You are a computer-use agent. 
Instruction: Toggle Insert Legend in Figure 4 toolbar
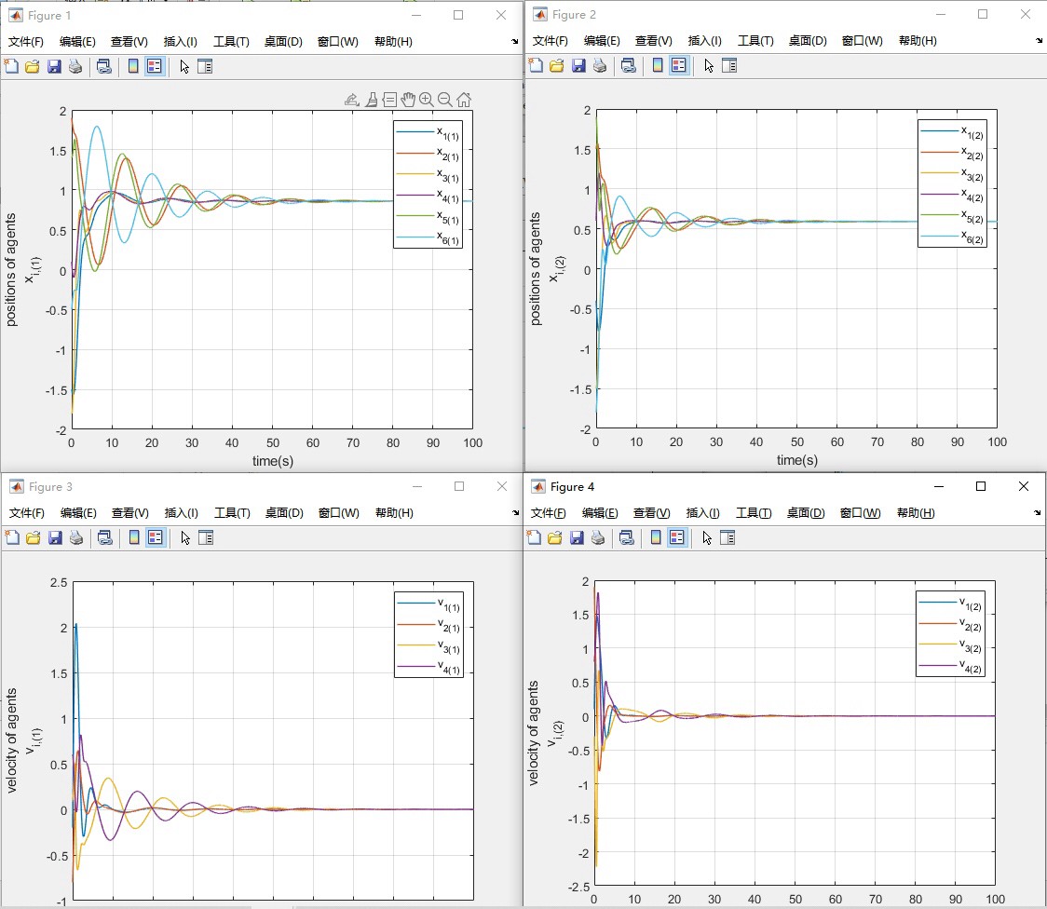pyautogui.click(x=677, y=537)
